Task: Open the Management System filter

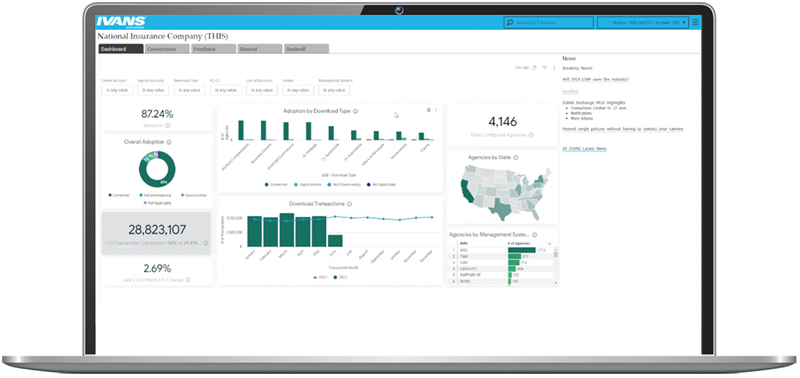Action: pos(334,90)
